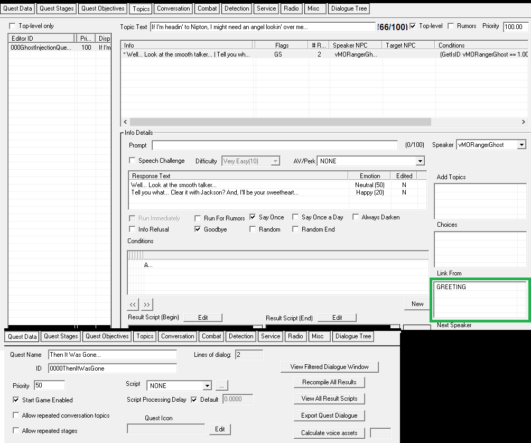
Task: Click the quest ID field 0000ThenItWasGone
Action: click(113, 368)
